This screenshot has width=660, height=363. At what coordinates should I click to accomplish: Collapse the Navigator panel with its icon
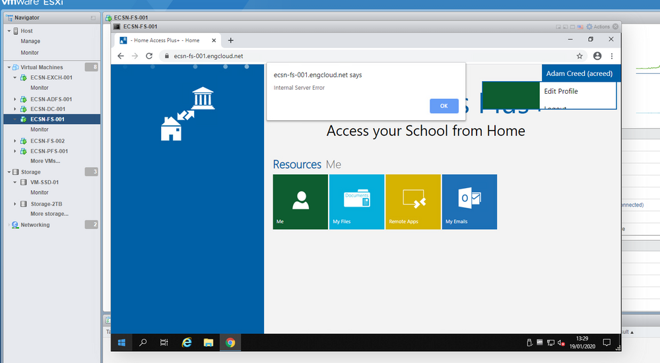[x=93, y=18]
